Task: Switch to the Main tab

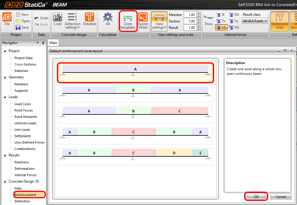Action: [x=53, y=43]
